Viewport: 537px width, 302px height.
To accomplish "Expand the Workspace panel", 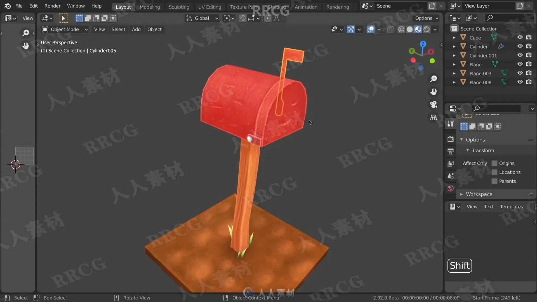I will tap(479, 194).
